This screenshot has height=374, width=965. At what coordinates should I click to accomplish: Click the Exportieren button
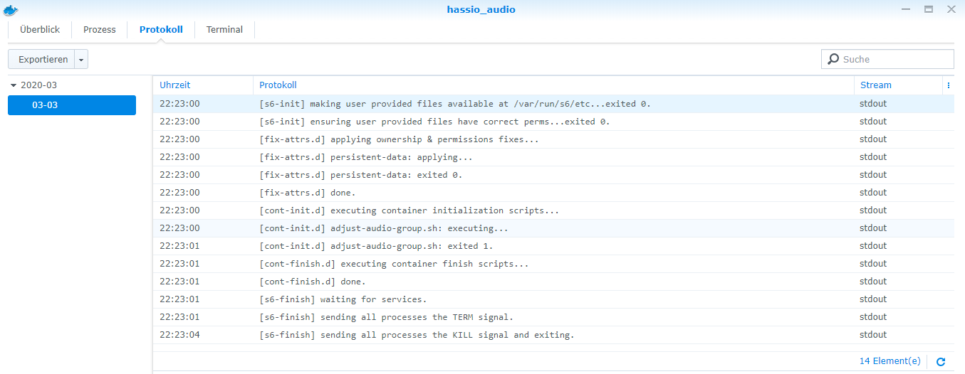coord(43,60)
